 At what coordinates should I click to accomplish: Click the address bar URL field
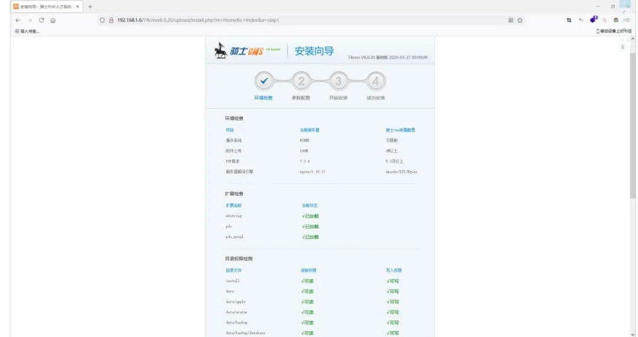click(x=295, y=20)
